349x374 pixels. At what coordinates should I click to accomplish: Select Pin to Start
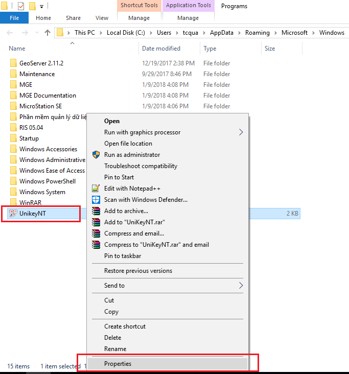click(168, 177)
